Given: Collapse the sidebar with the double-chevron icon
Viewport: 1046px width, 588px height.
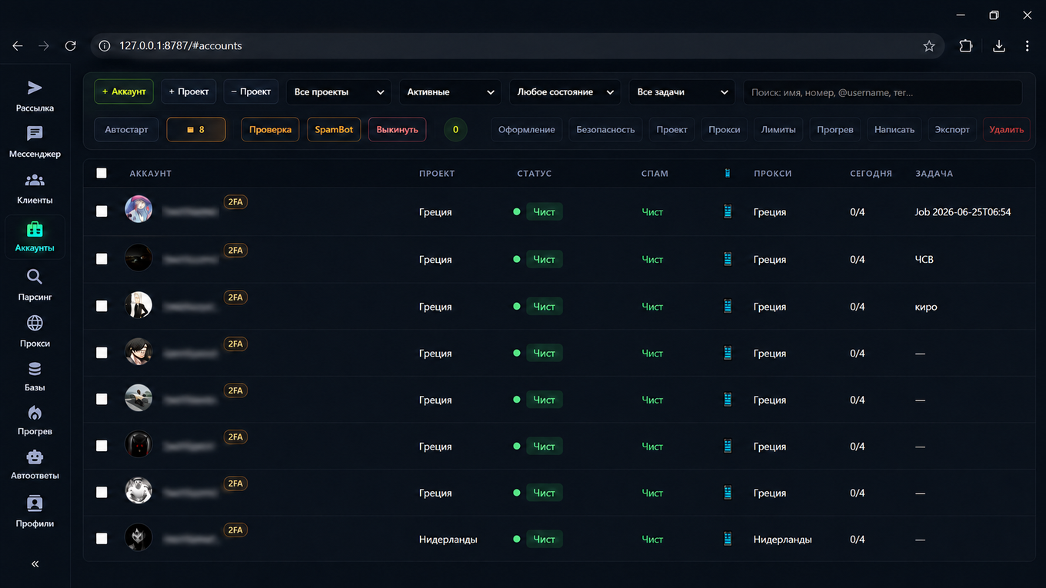Looking at the screenshot, I should (35, 564).
